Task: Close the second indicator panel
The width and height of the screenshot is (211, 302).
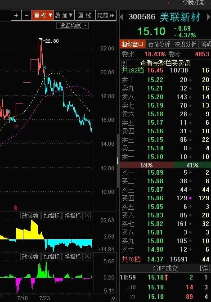Action: click(x=87, y=257)
